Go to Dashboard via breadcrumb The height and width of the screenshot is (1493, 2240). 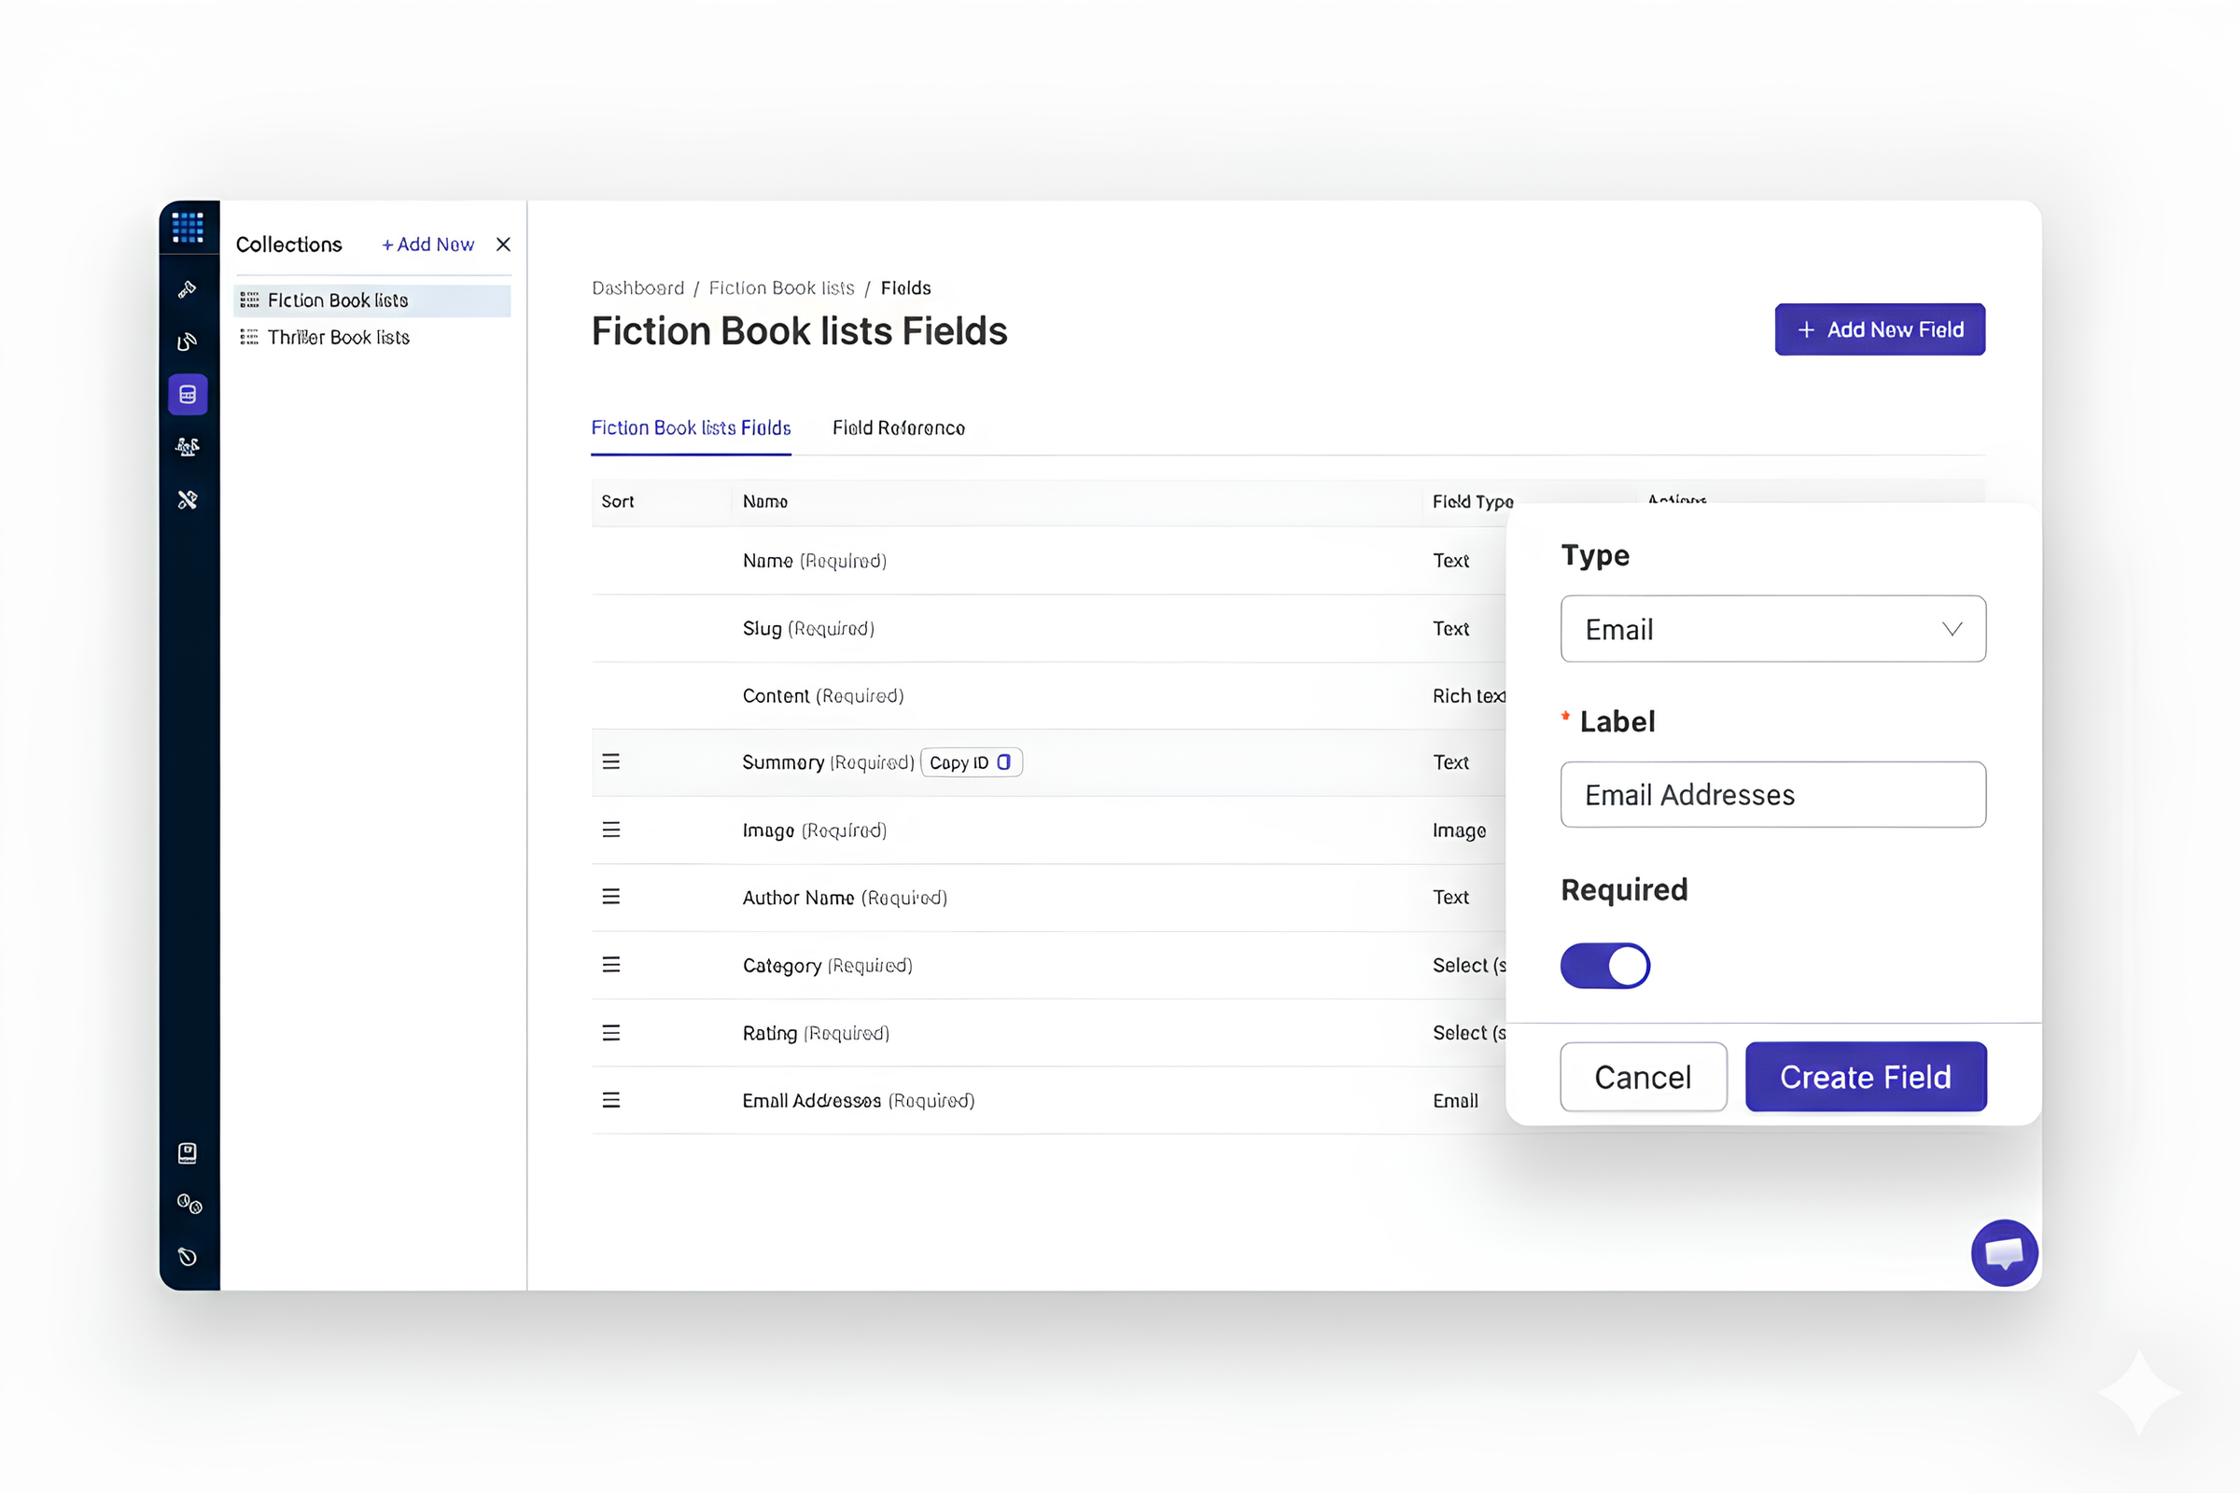[x=637, y=288]
